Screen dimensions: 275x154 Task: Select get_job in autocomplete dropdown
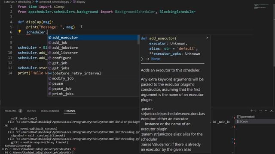pos(93,63)
